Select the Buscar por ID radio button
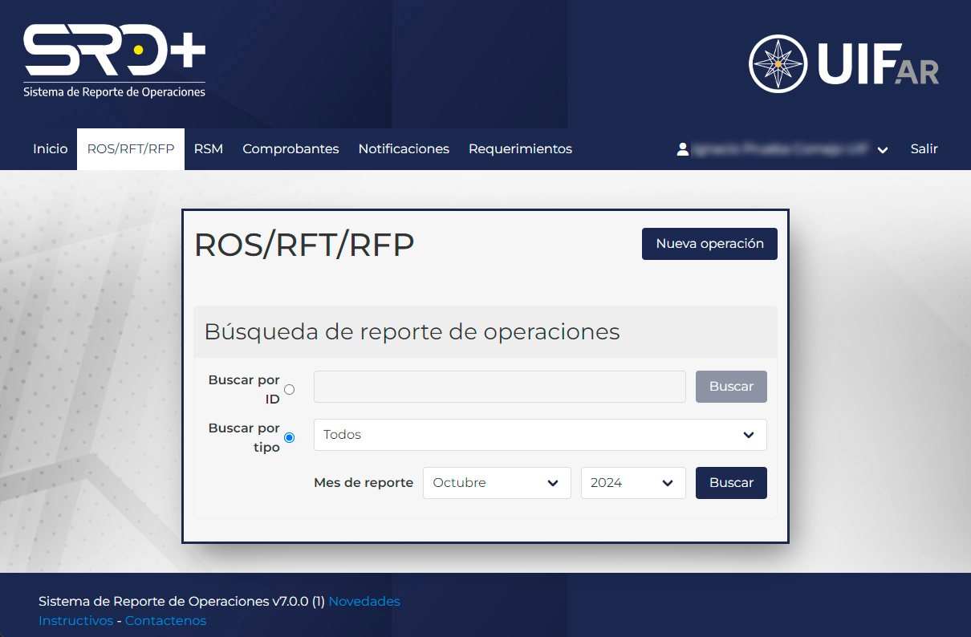 290,389
